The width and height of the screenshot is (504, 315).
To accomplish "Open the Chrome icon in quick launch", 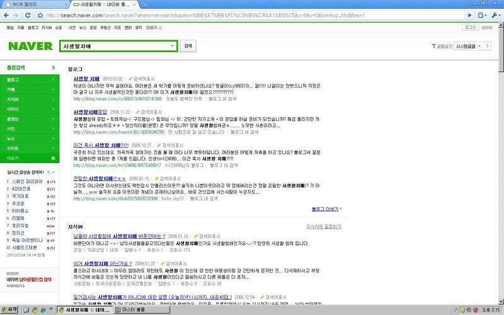I will pyautogui.click(x=35, y=310).
